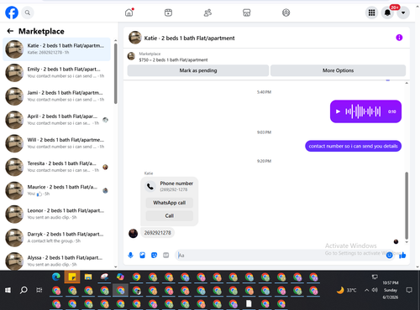Screen dimensions: 420x310
Task: Open the notifications bell
Action: click(x=387, y=13)
